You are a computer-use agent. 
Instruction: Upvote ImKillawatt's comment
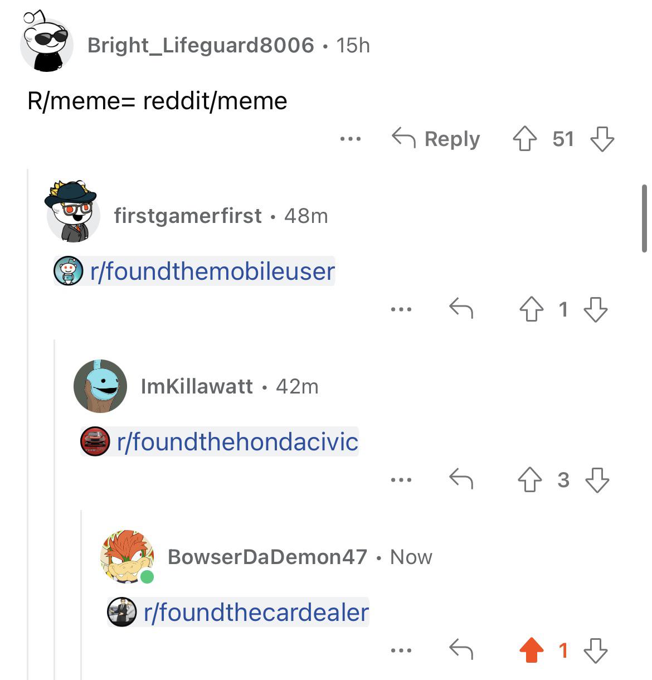[529, 480]
